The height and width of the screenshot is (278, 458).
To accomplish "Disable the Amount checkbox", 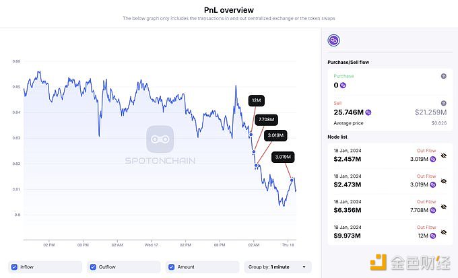I will click(172, 267).
